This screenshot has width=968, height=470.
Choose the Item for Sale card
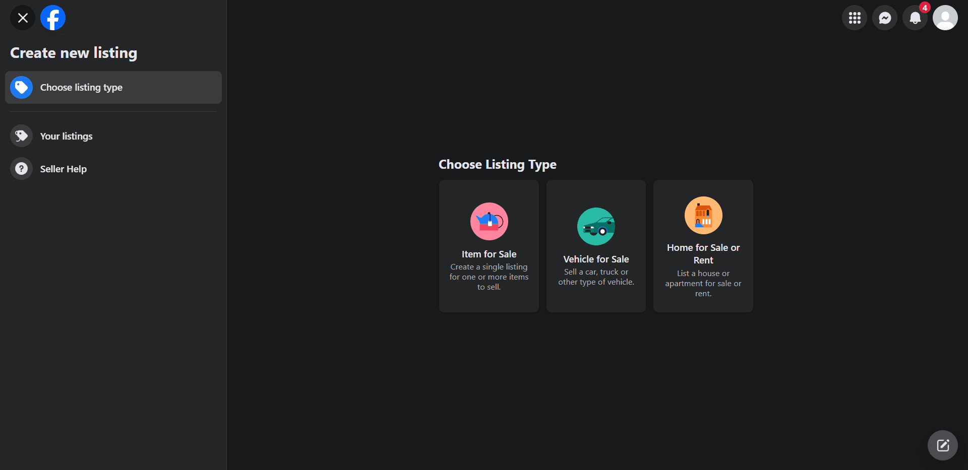coord(489,246)
